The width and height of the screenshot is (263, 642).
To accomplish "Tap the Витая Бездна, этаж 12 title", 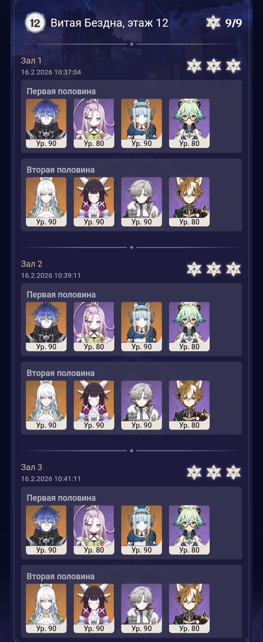I will point(109,23).
